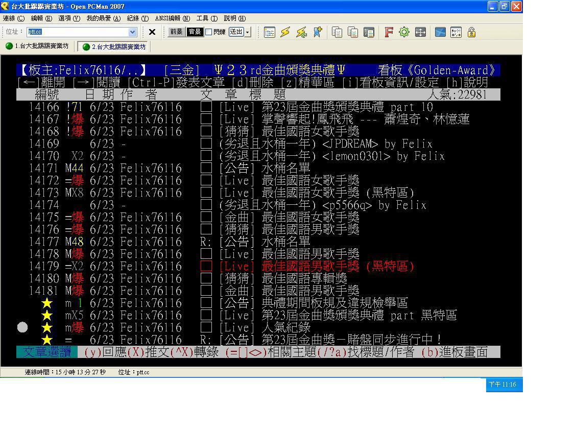Click the add to favorites bookmark icon
Image resolution: width=575 pixels, height=431 pixels.
coord(318,32)
